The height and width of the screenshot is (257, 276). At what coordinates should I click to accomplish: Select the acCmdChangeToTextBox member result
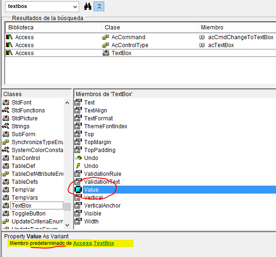click(241, 37)
